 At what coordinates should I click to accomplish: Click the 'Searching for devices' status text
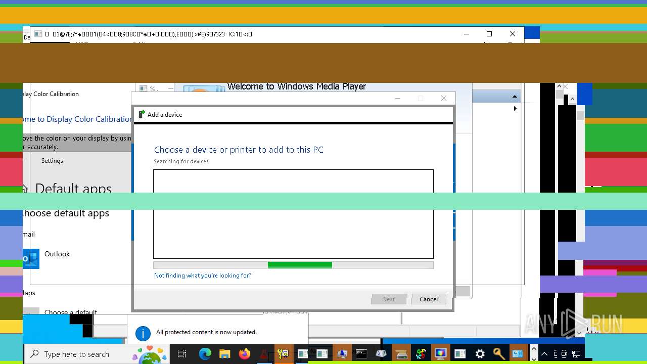point(181,161)
